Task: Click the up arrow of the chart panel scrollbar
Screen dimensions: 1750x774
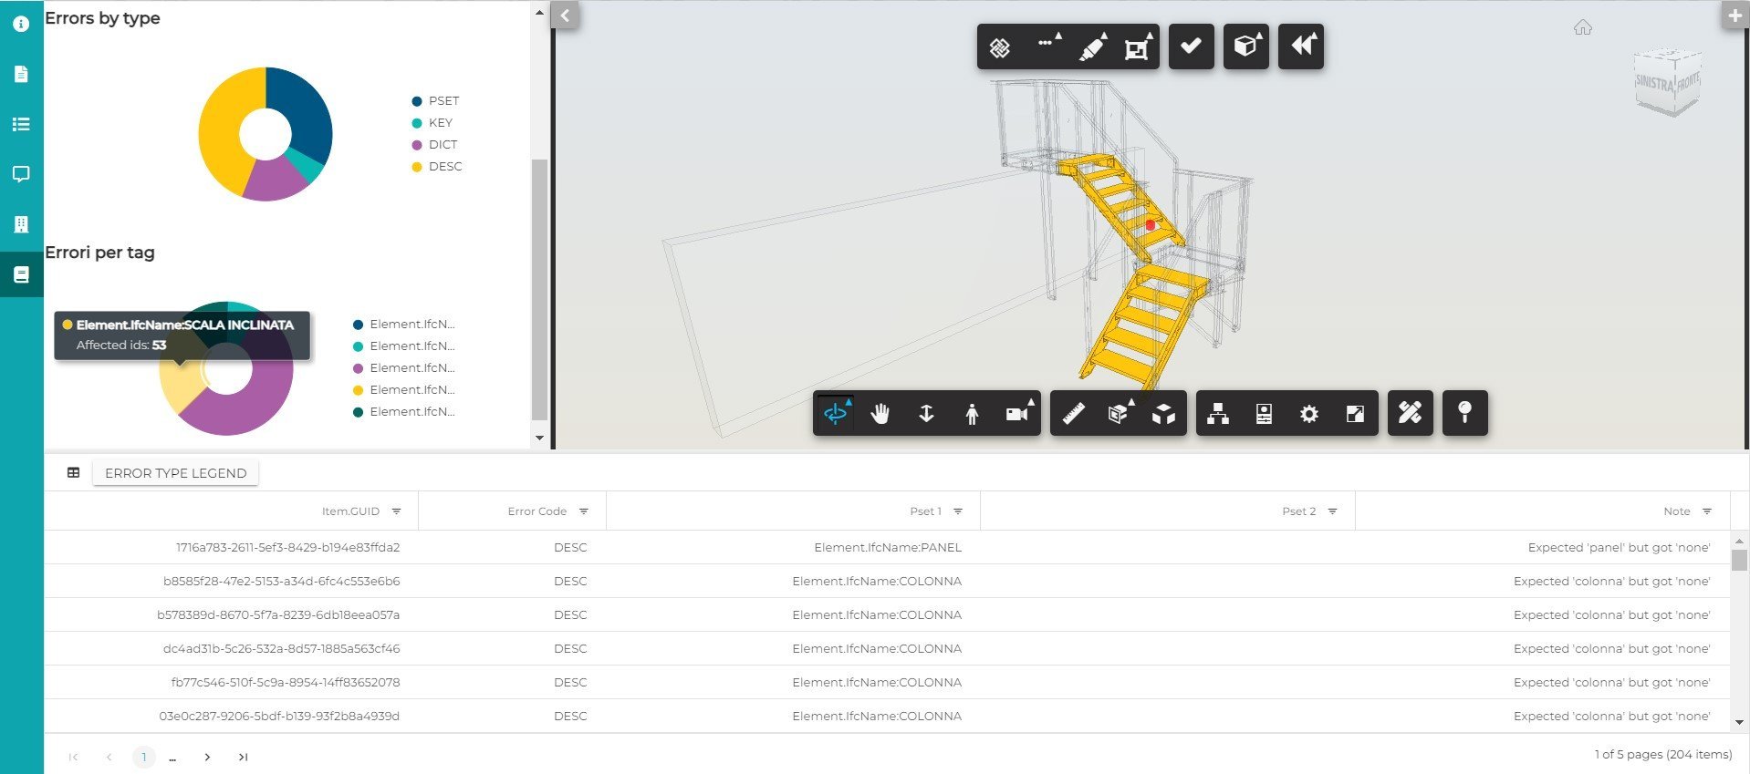Action: (539, 13)
